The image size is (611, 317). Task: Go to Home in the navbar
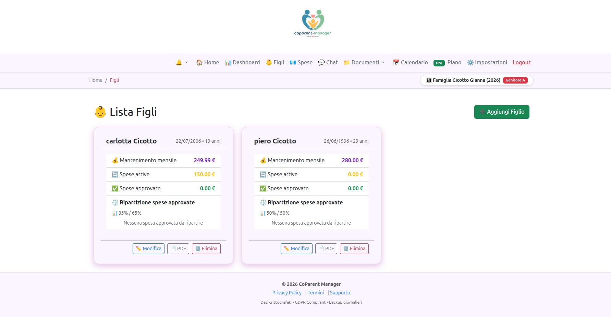pyautogui.click(x=208, y=63)
